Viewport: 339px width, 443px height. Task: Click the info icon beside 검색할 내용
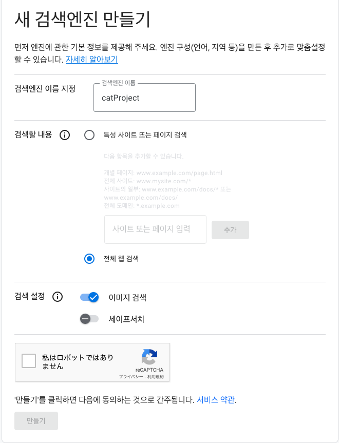click(x=65, y=135)
